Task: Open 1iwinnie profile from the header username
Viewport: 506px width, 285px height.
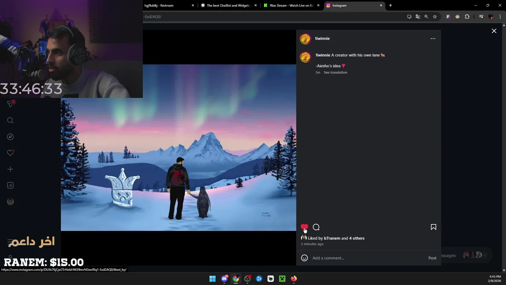Action: [x=322, y=38]
